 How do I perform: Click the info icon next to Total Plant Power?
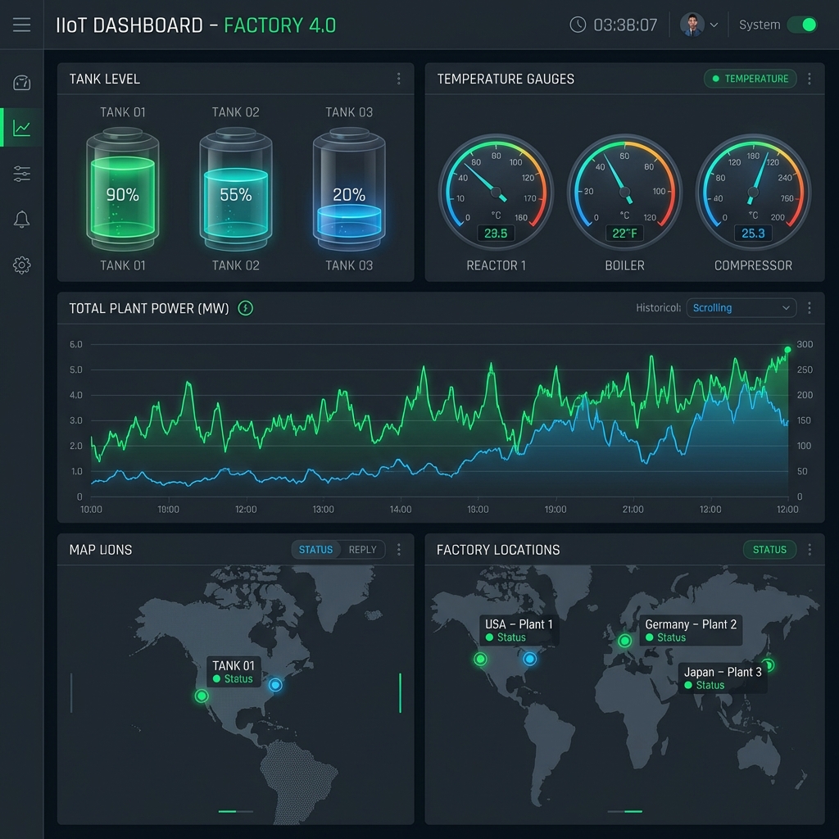point(244,309)
